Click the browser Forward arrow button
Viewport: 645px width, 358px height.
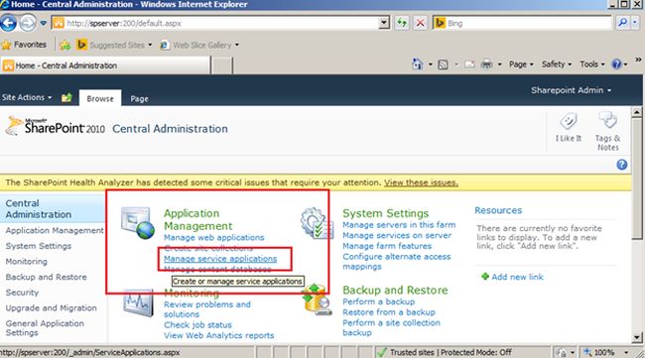pyautogui.click(x=28, y=23)
